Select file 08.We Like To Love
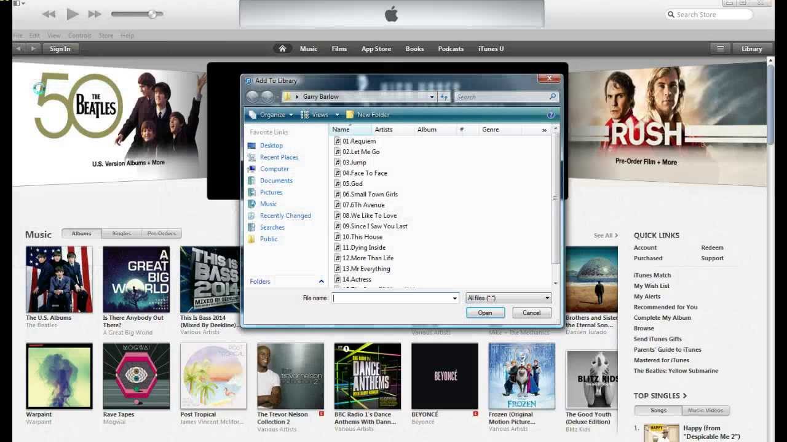The image size is (787, 442). tap(370, 215)
